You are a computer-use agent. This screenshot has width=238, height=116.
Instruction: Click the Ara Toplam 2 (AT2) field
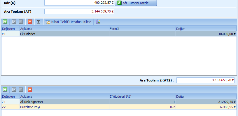coord(205,80)
